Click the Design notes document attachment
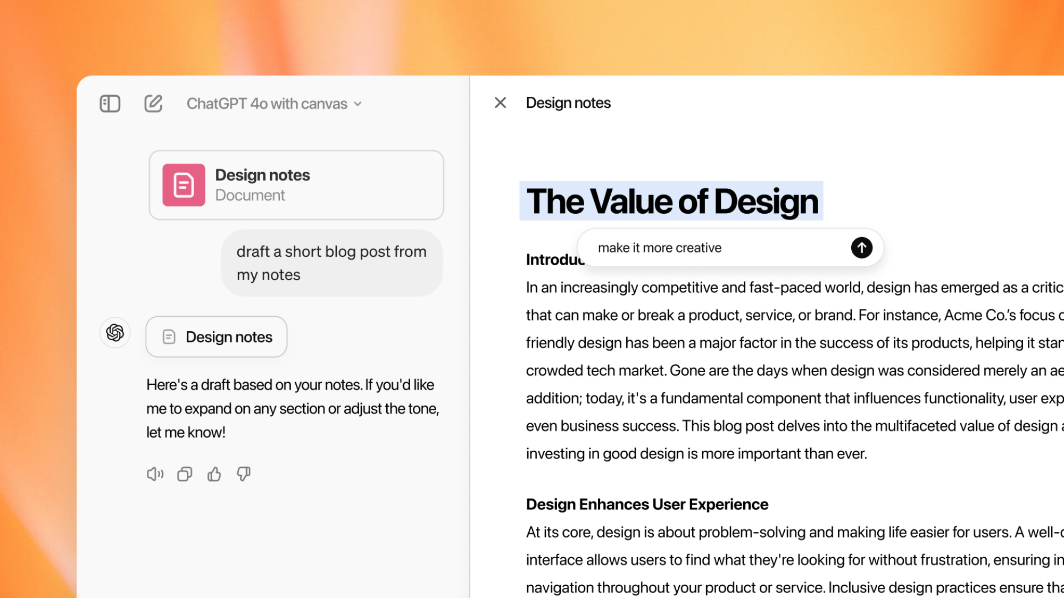1064x598 pixels. [x=295, y=185]
